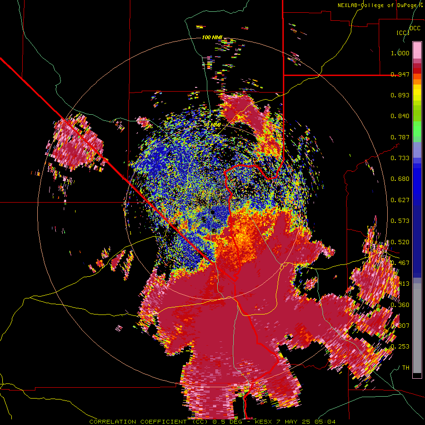Click the DCC product label
The width and height of the screenshot is (425, 425).
coord(415,28)
